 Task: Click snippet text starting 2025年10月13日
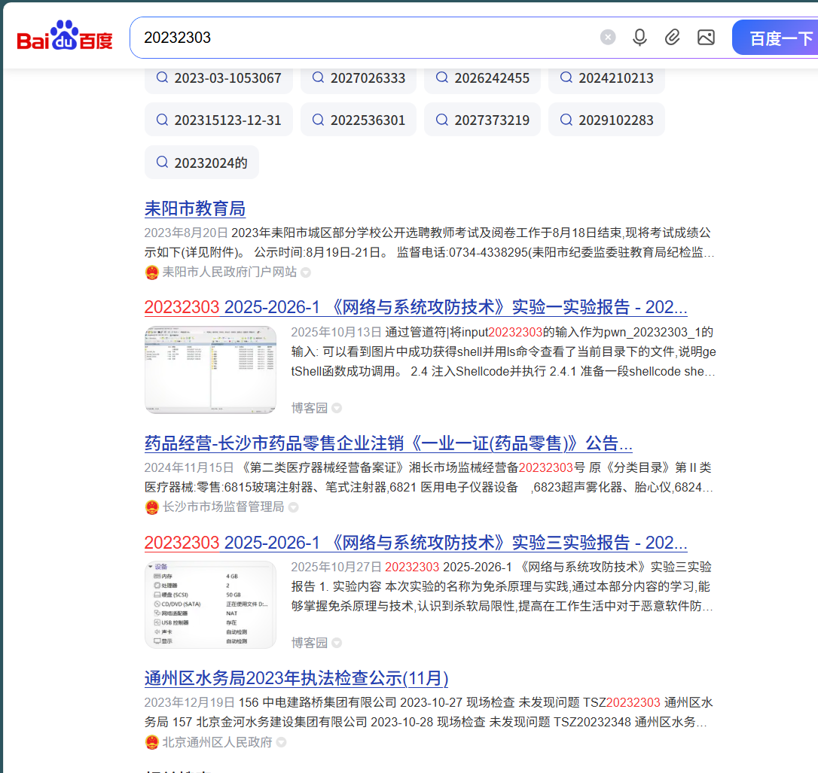tap(503, 352)
